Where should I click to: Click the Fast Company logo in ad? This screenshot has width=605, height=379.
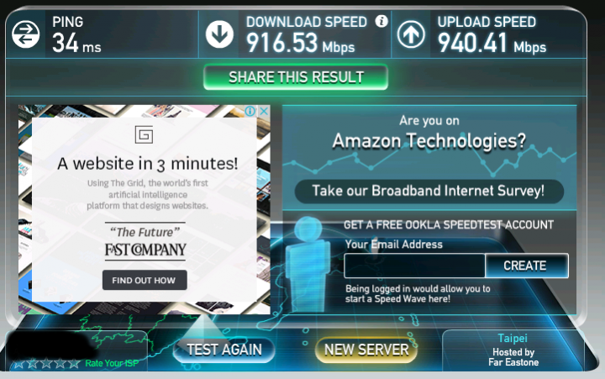coord(145,250)
